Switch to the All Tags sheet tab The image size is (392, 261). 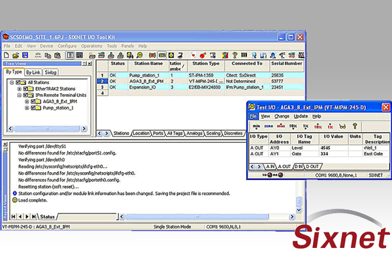pos(174,133)
